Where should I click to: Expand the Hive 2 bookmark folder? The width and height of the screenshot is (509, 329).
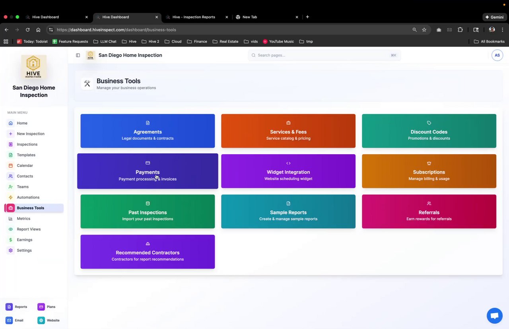(150, 41)
